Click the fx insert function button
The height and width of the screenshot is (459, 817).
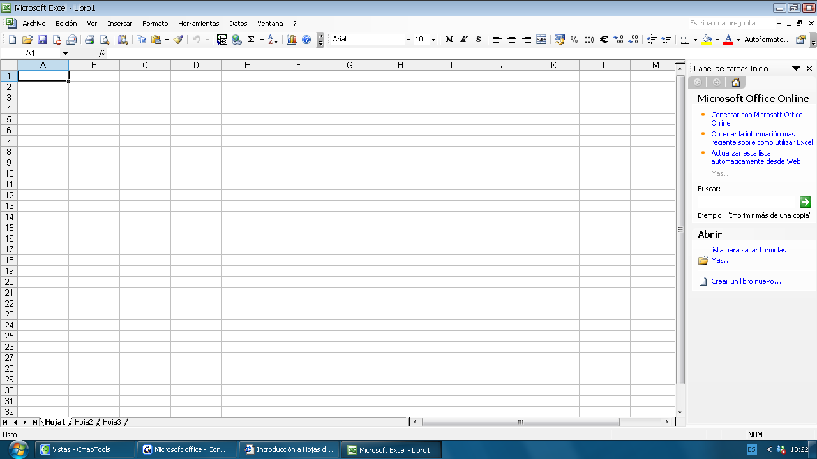point(102,54)
